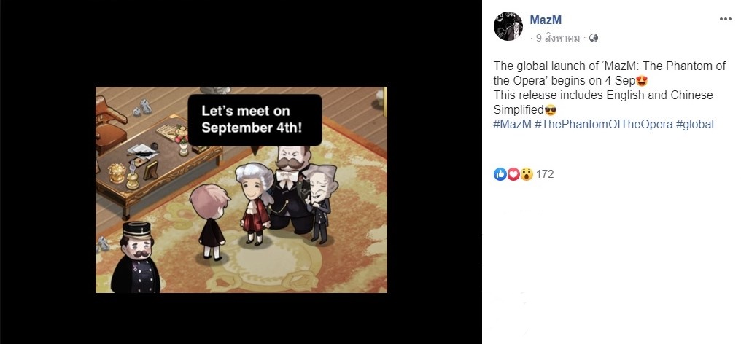Screen dimensions: 741x344
Task: Click the game scene photo
Action: (x=241, y=189)
